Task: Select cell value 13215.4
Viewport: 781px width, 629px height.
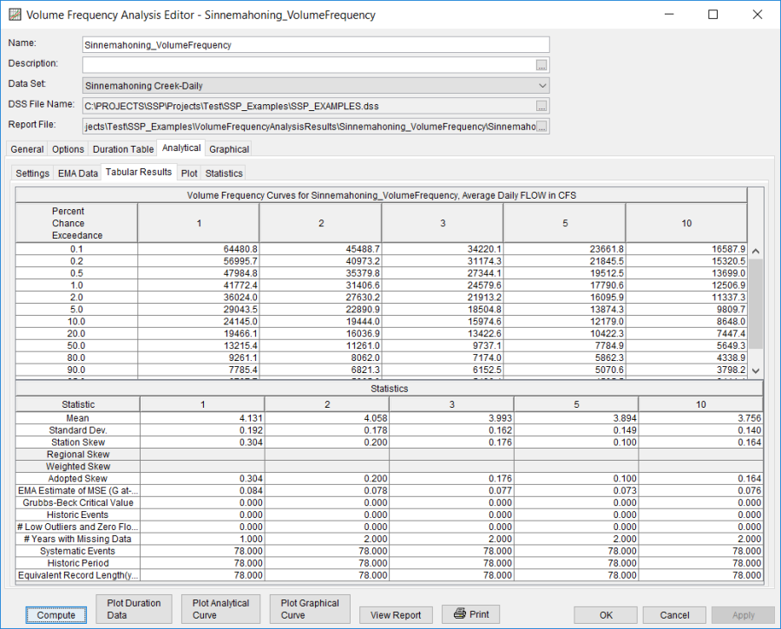Action: (x=198, y=345)
